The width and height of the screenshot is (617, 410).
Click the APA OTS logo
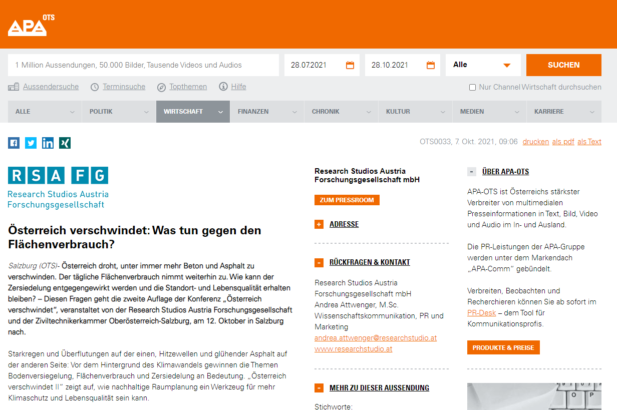(x=31, y=26)
